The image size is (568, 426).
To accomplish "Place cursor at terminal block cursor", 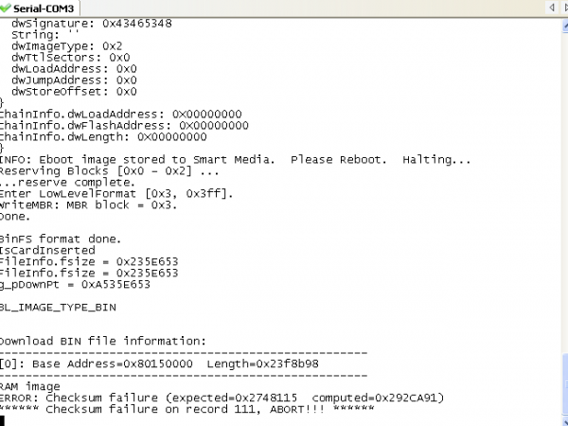I will point(3,421).
